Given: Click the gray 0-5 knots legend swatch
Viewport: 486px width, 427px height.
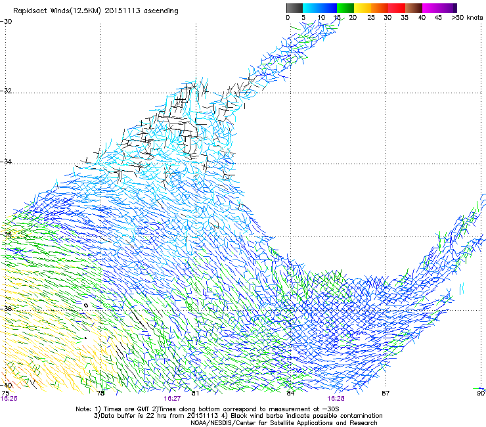Looking at the screenshot, I should point(294,8).
